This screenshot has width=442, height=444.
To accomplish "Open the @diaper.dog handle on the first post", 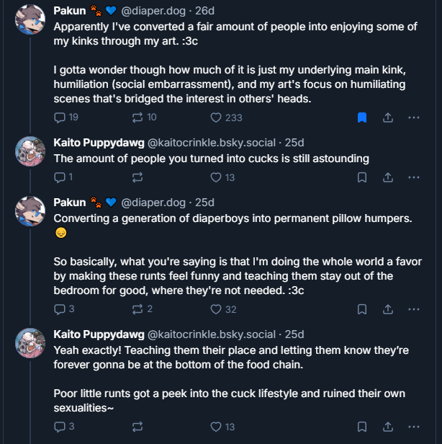I will 153,11.
